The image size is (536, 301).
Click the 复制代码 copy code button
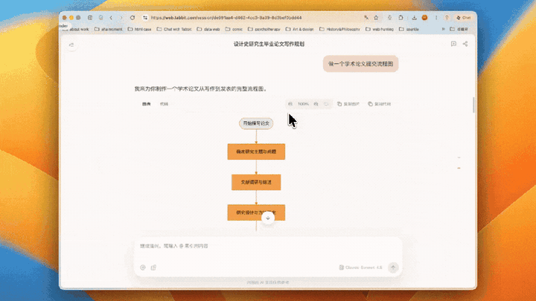pyautogui.click(x=380, y=104)
